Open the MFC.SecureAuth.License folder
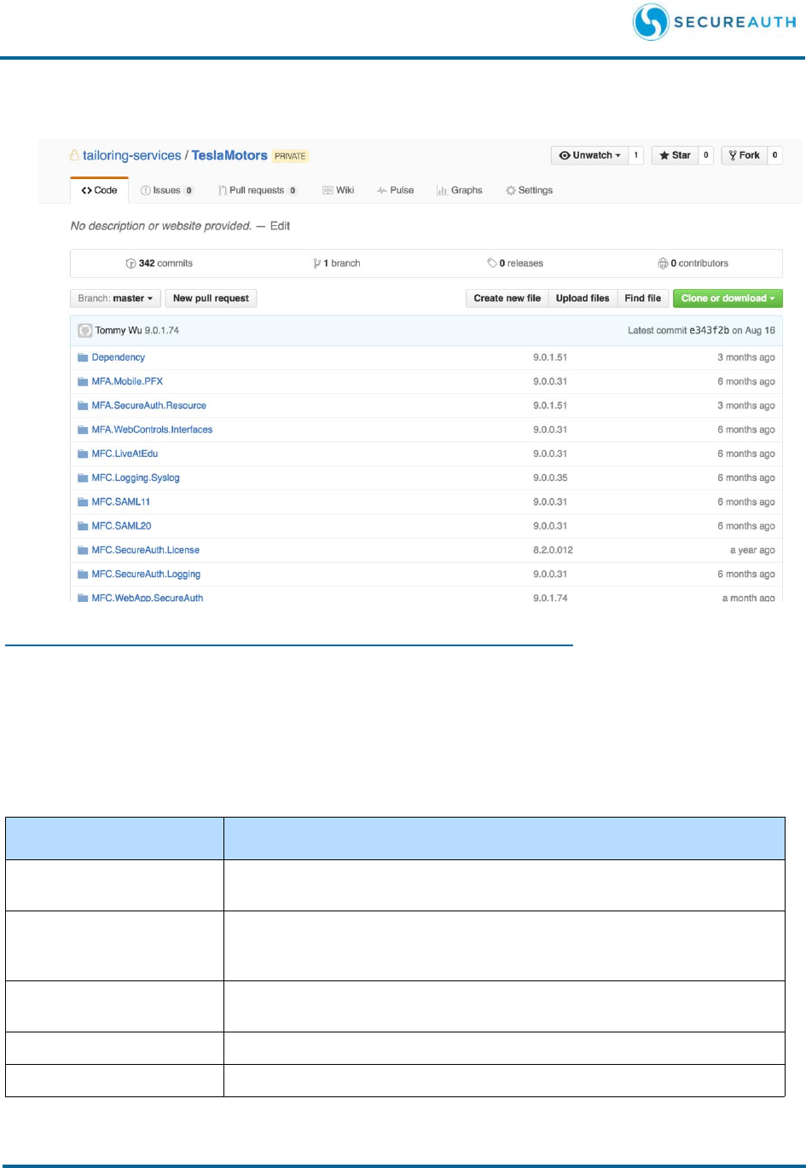Screen dimensions: 806x1168 (x=146, y=550)
